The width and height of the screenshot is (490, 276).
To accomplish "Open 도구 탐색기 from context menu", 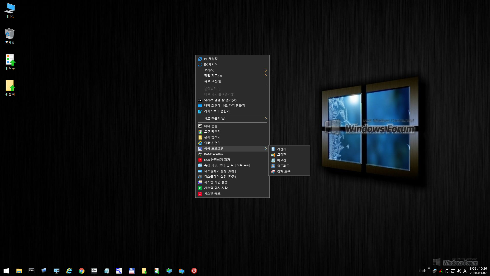I will 232,132.
